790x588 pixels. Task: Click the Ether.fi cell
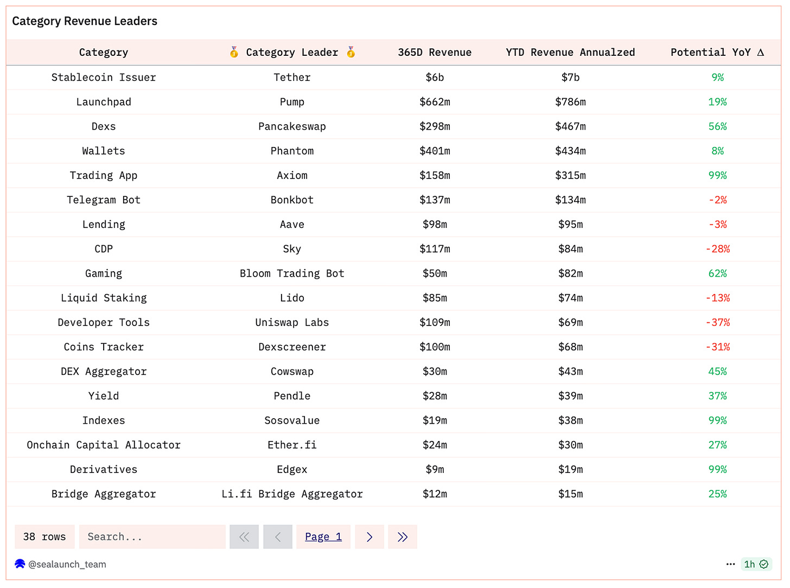[292, 445]
